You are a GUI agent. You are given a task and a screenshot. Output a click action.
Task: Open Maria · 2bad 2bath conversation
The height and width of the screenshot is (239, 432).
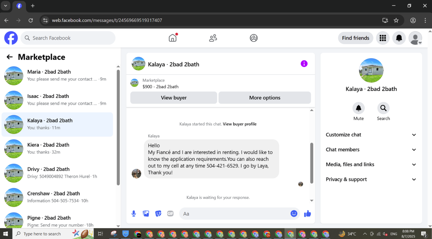pyautogui.click(x=57, y=76)
